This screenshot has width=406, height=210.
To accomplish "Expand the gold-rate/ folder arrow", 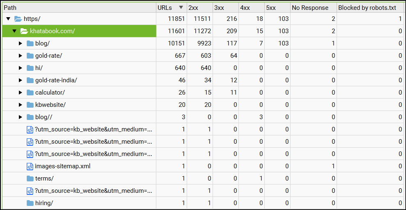I will [x=21, y=56].
